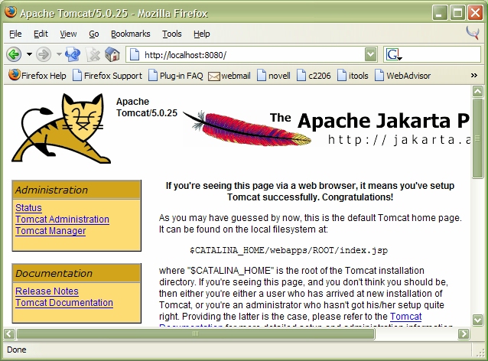Open the View menu
This screenshot has width=488, height=361.
[68, 34]
